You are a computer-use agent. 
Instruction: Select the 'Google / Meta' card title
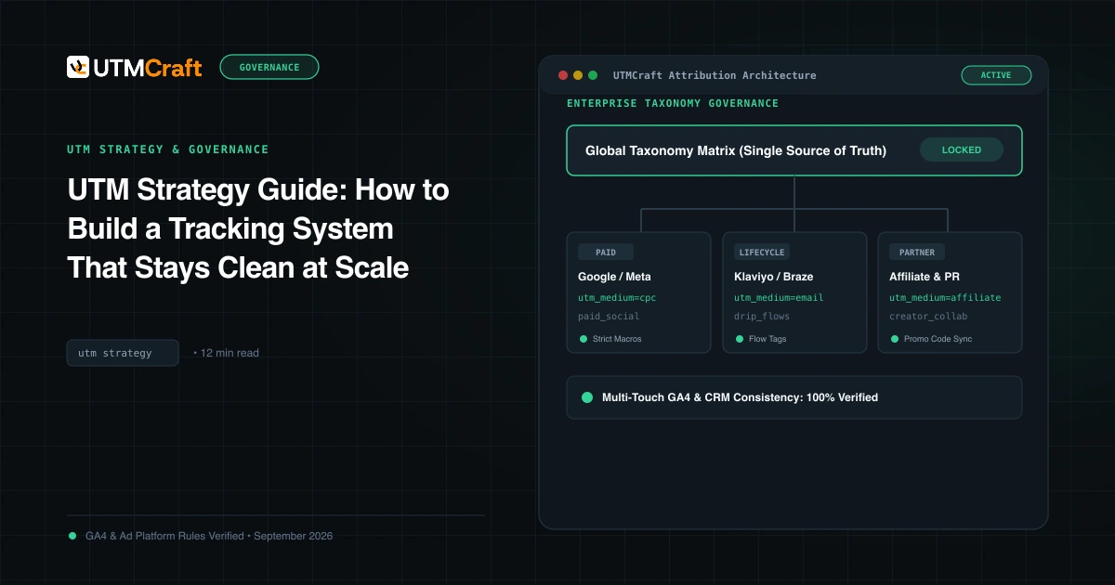coord(614,277)
